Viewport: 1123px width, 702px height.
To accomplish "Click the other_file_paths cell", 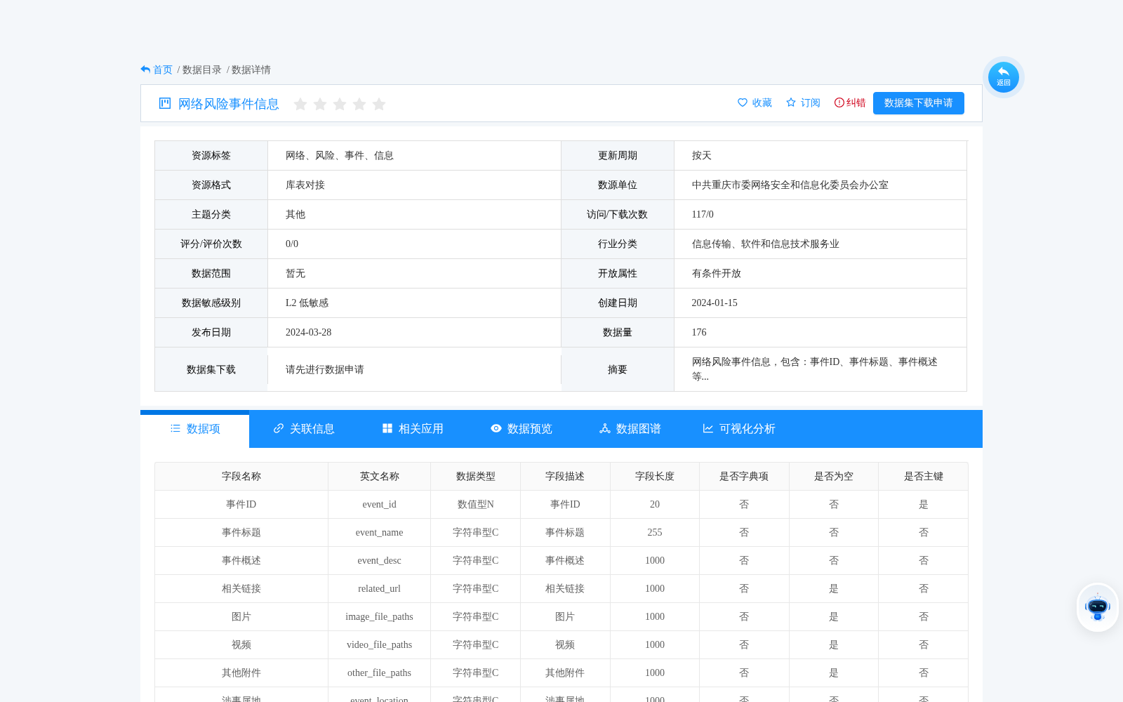I will (x=379, y=673).
